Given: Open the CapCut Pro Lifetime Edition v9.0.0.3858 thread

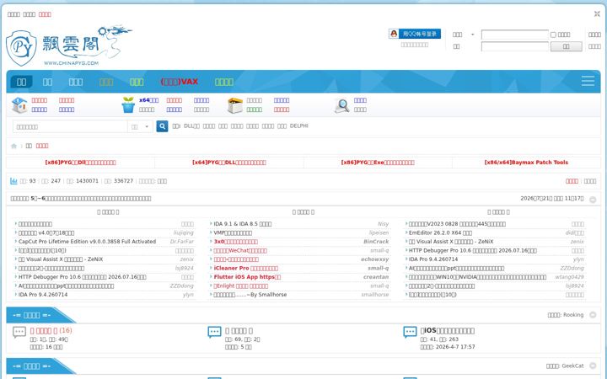Looking at the screenshot, I should 87,242.
